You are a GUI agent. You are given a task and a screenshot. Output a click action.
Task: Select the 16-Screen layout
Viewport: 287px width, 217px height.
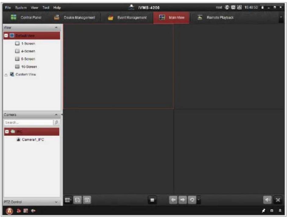tap(29, 67)
